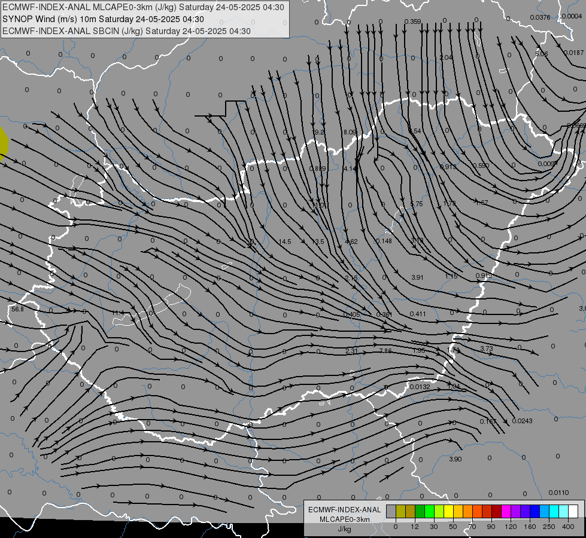Select the bright green legend swatch
Screen dimensions: 586x538
pos(429,511)
